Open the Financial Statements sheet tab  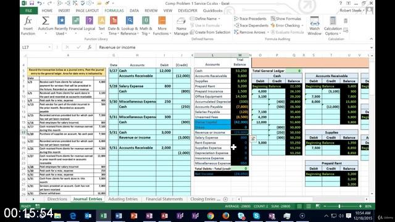(x=164, y=199)
